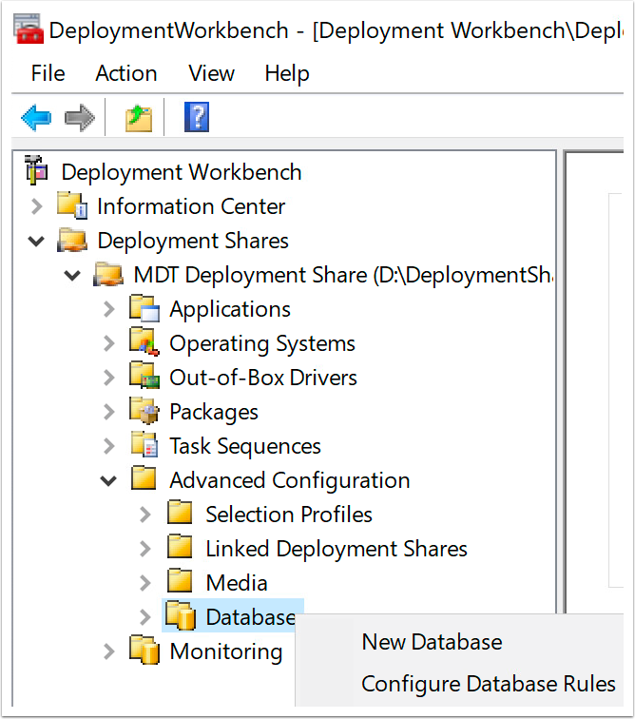Click the DeploymentWorkbench title bar toolbox icon
Screen dimensions: 635x719
click(x=29, y=29)
